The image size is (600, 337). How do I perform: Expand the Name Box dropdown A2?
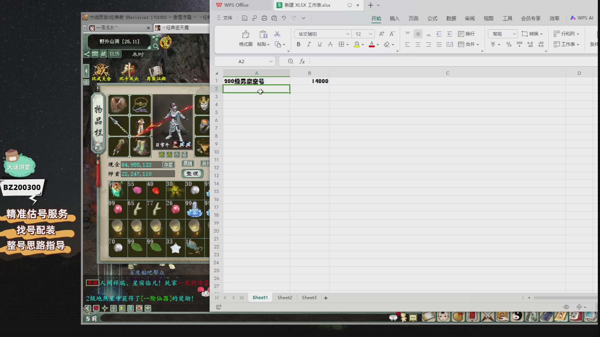tap(271, 61)
